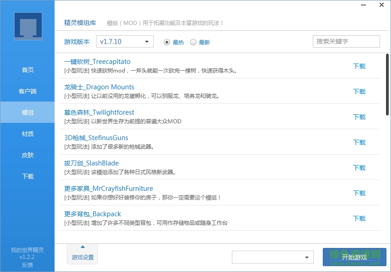Screen dimensions: 391x272
Task: Open the 首页 home page from sidebar
Action: [27, 69]
